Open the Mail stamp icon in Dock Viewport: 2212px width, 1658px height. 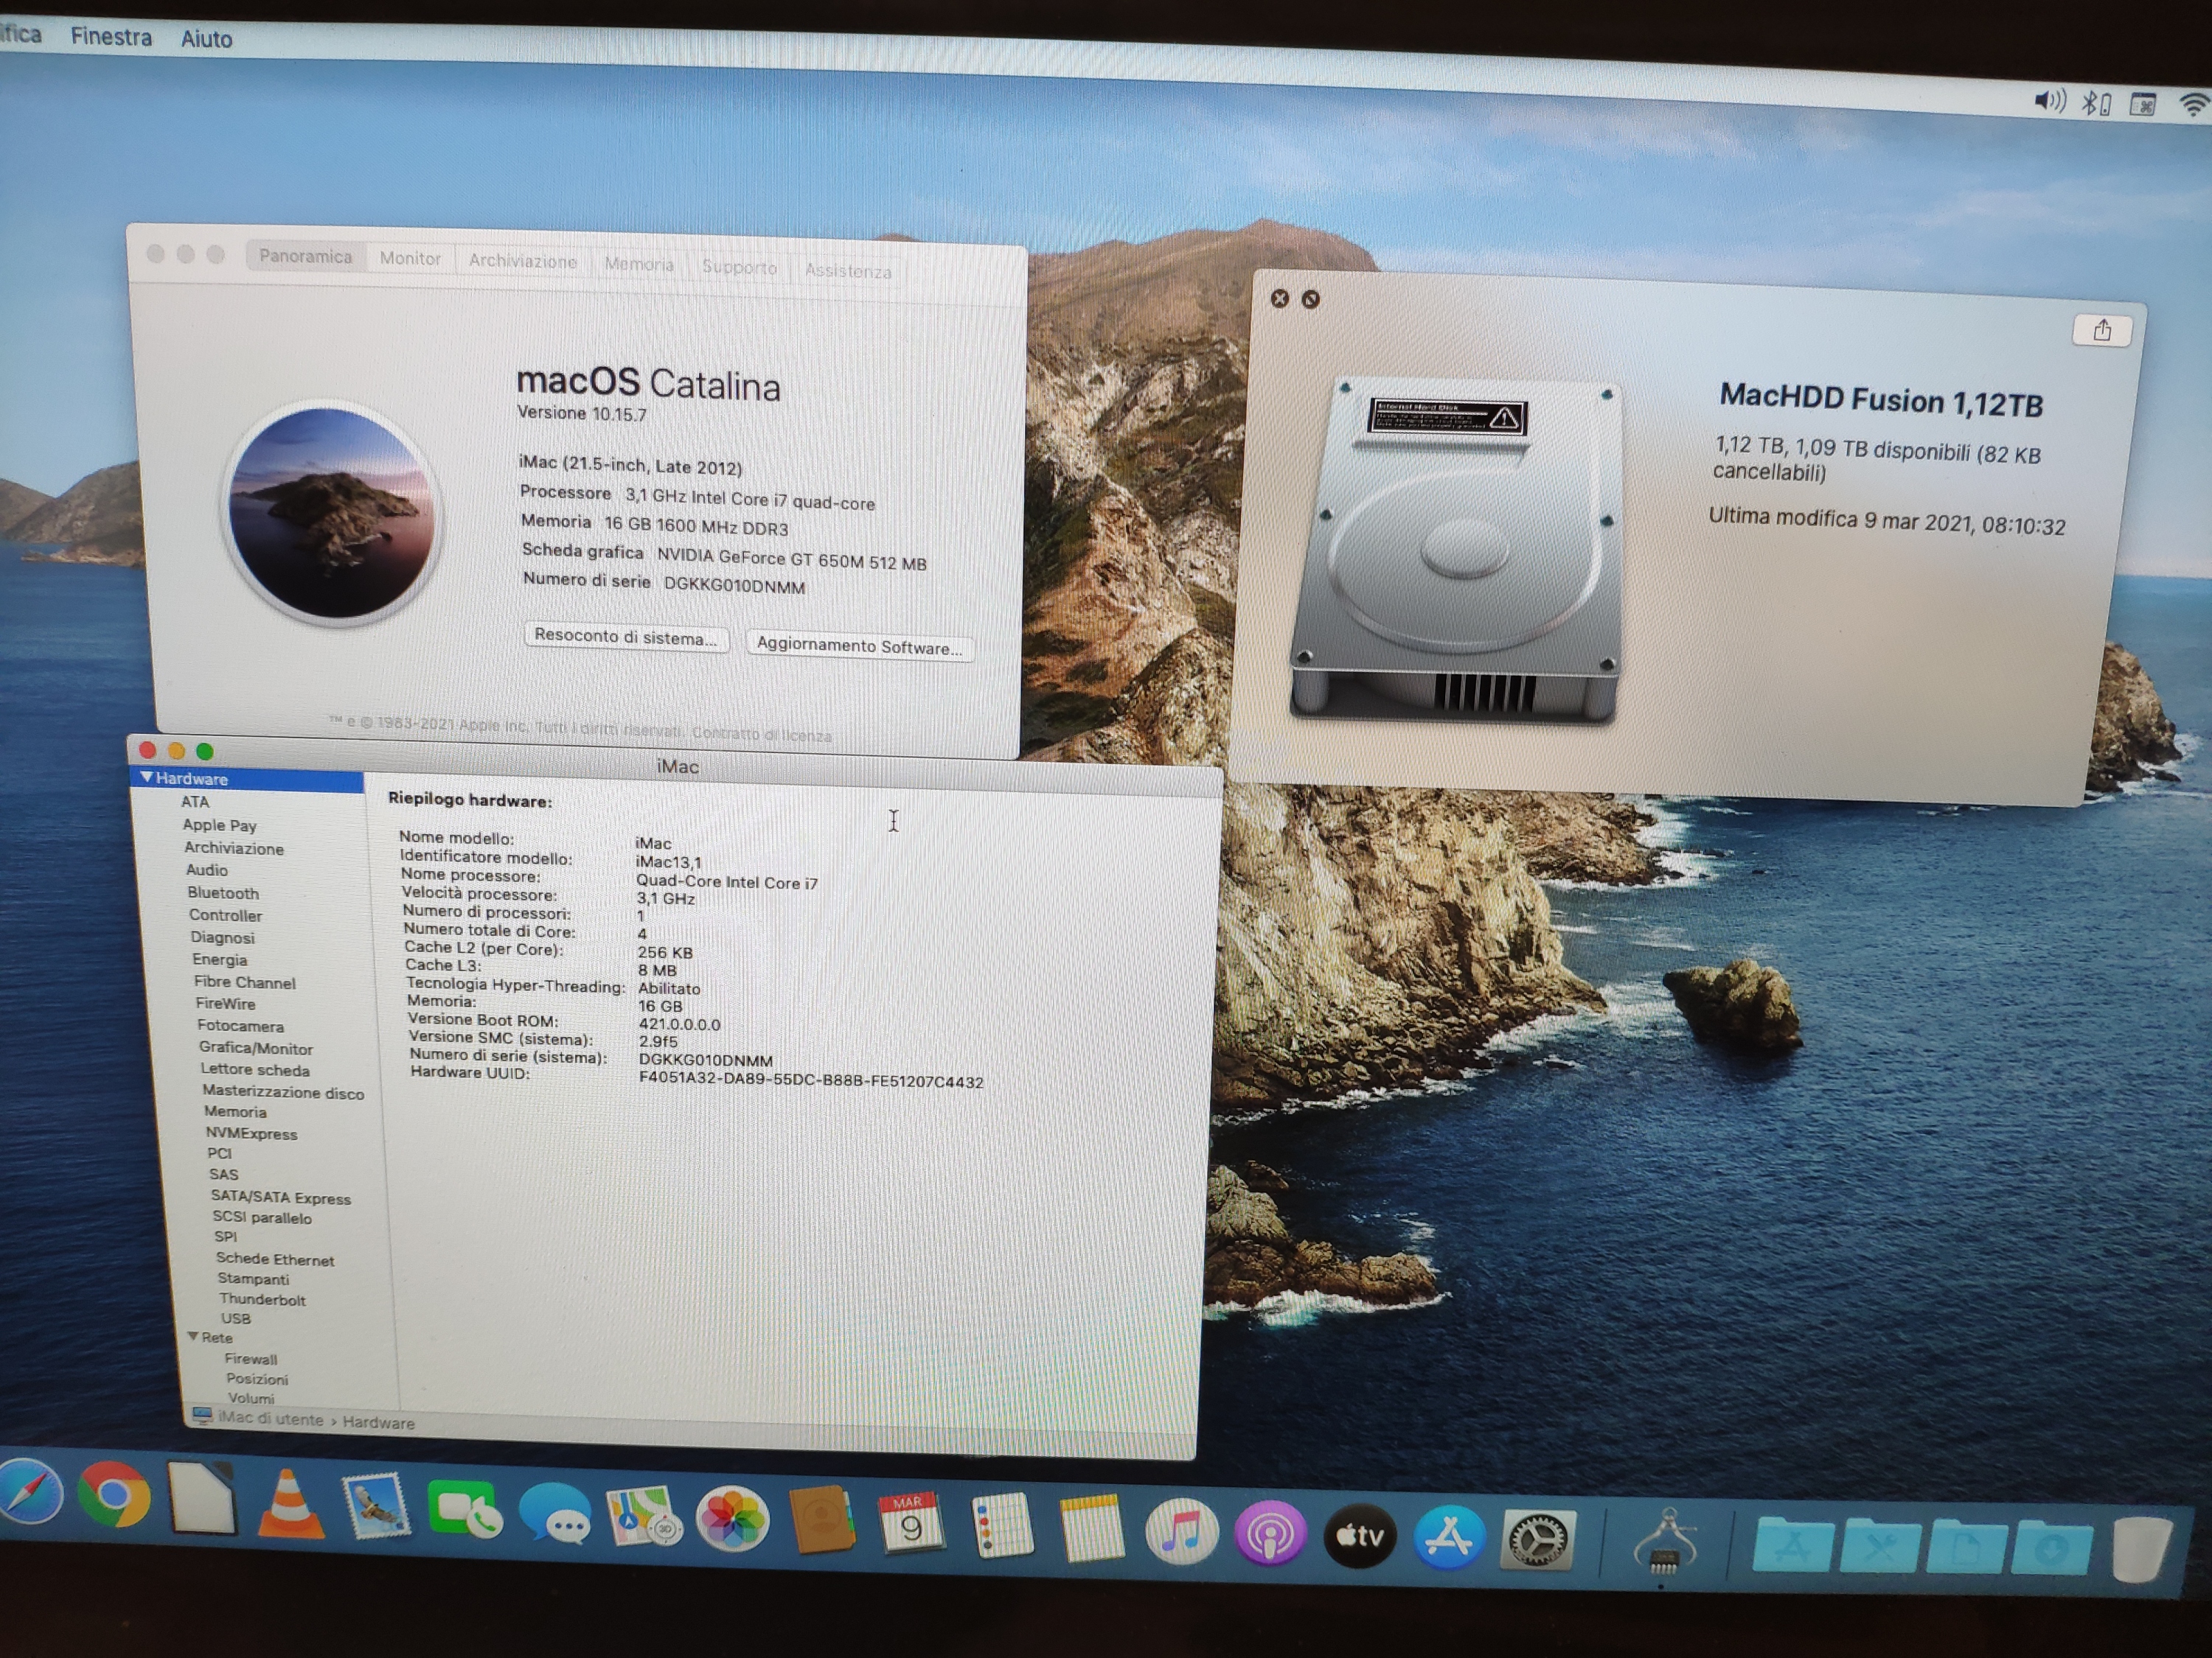coord(376,1505)
